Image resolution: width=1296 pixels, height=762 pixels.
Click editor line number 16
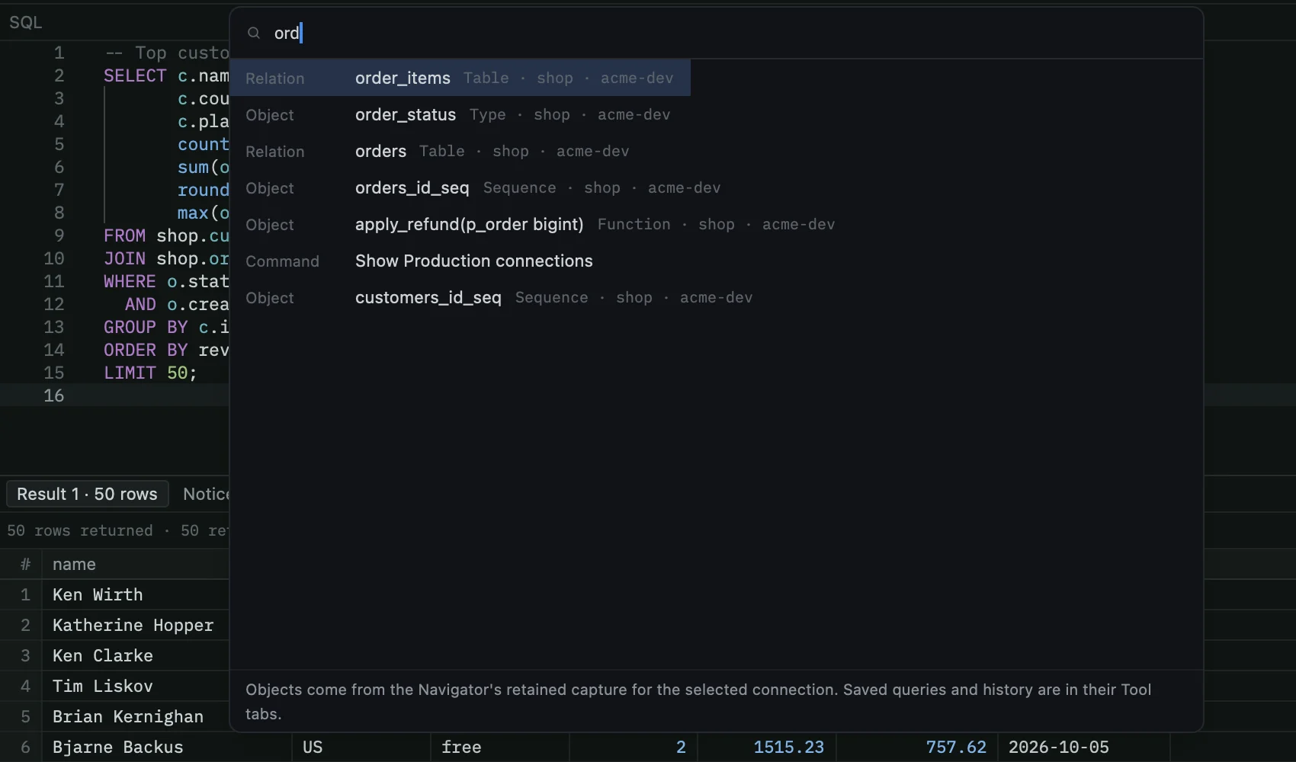click(x=54, y=395)
